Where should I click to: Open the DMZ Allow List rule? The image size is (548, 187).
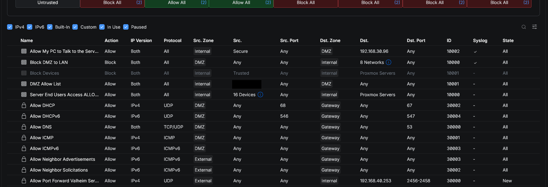tap(45, 84)
